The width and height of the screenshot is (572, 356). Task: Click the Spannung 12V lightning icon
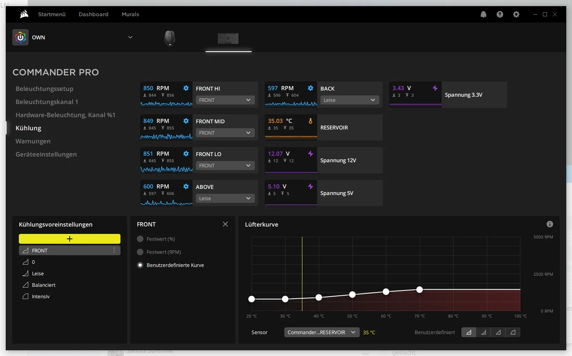(311, 154)
